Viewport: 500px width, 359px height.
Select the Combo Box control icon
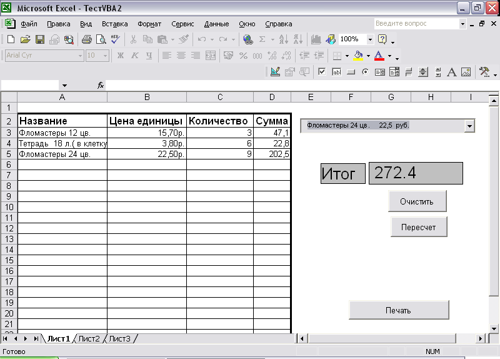click(x=394, y=72)
